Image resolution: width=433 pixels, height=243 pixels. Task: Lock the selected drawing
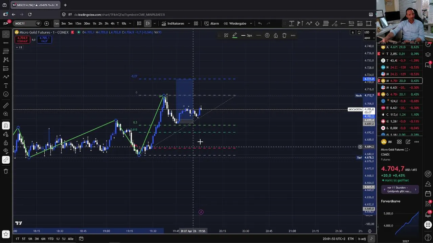(276, 35)
